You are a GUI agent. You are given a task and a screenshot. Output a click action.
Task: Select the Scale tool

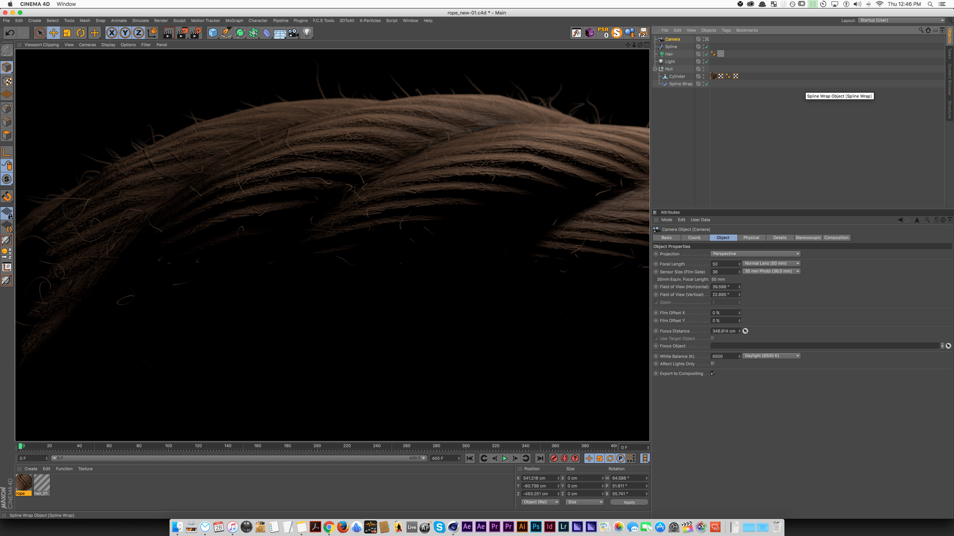coord(67,33)
